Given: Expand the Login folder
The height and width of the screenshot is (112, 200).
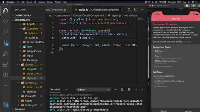Looking at the screenshot, I should click(x=28, y=100).
